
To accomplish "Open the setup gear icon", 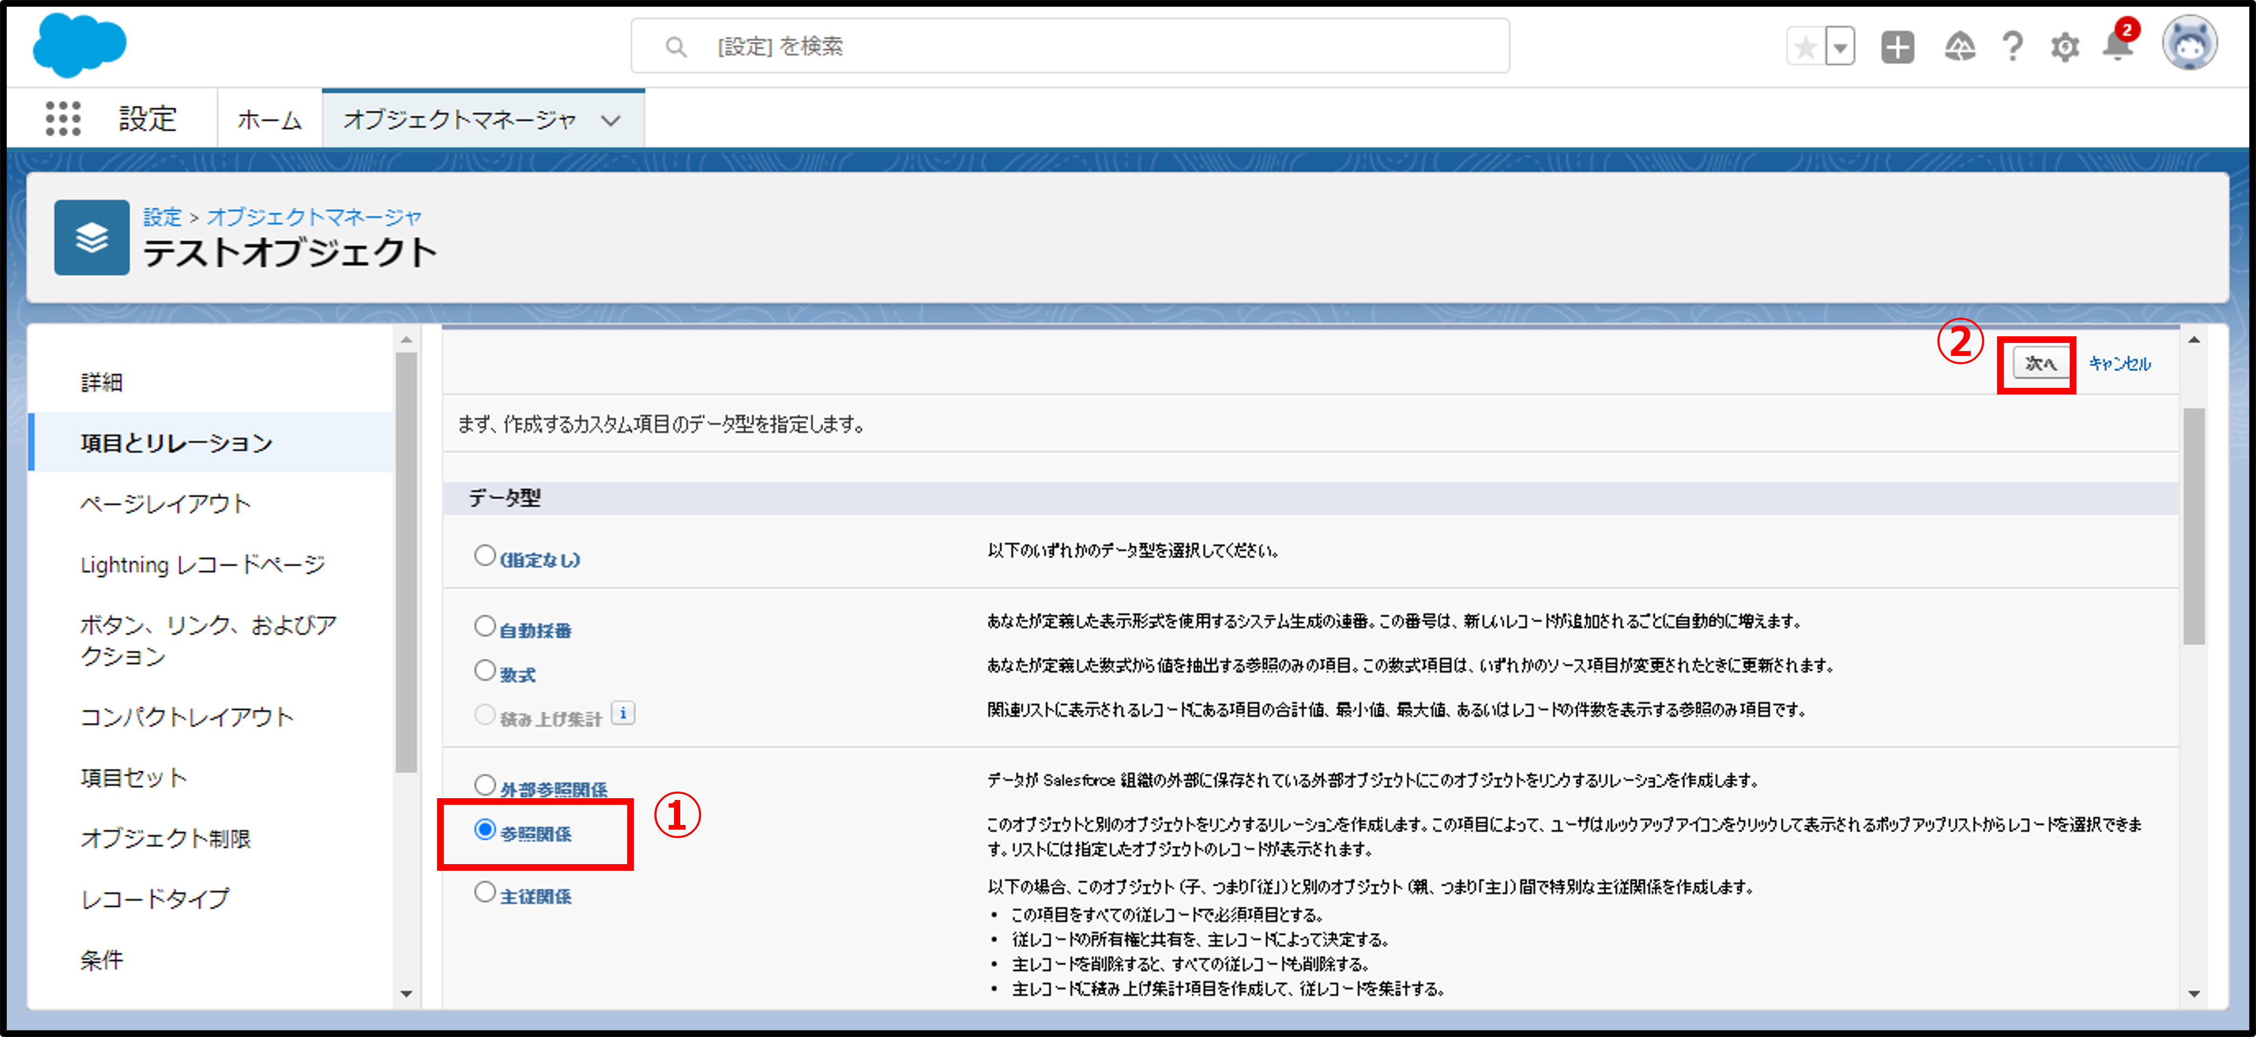I will click(x=2064, y=47).
